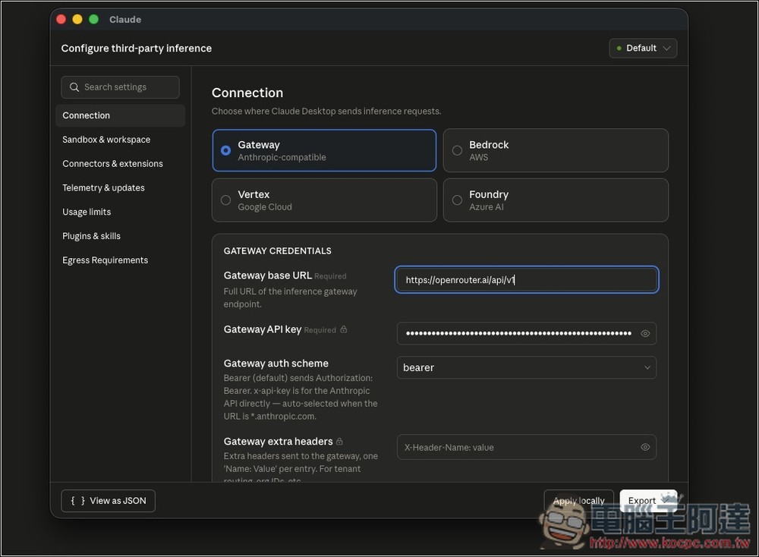Choose the Foundry Azure AI option
759x557 pixels.
457,200
